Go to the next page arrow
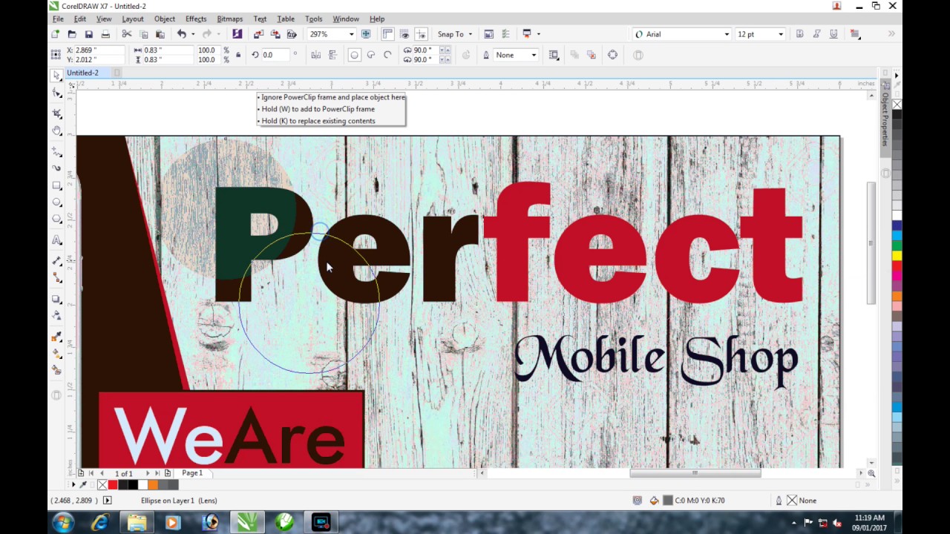Screen dimensions: 950x534 point(147,473)
